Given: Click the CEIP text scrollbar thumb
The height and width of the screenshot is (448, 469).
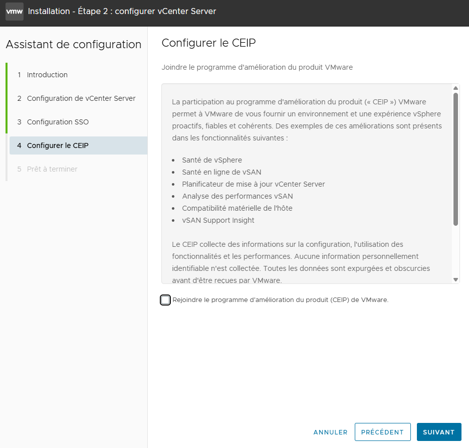Looking at the screenshot, I should click(455, 160).
